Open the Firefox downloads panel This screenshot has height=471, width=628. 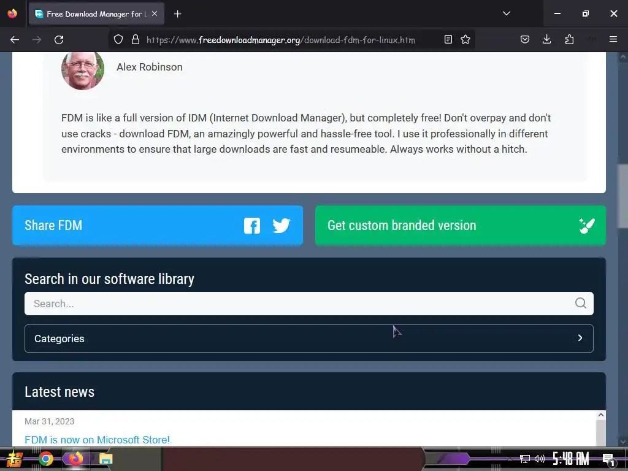(546, 40)
